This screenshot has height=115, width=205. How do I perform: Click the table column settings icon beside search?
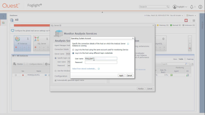pos(193,64)
